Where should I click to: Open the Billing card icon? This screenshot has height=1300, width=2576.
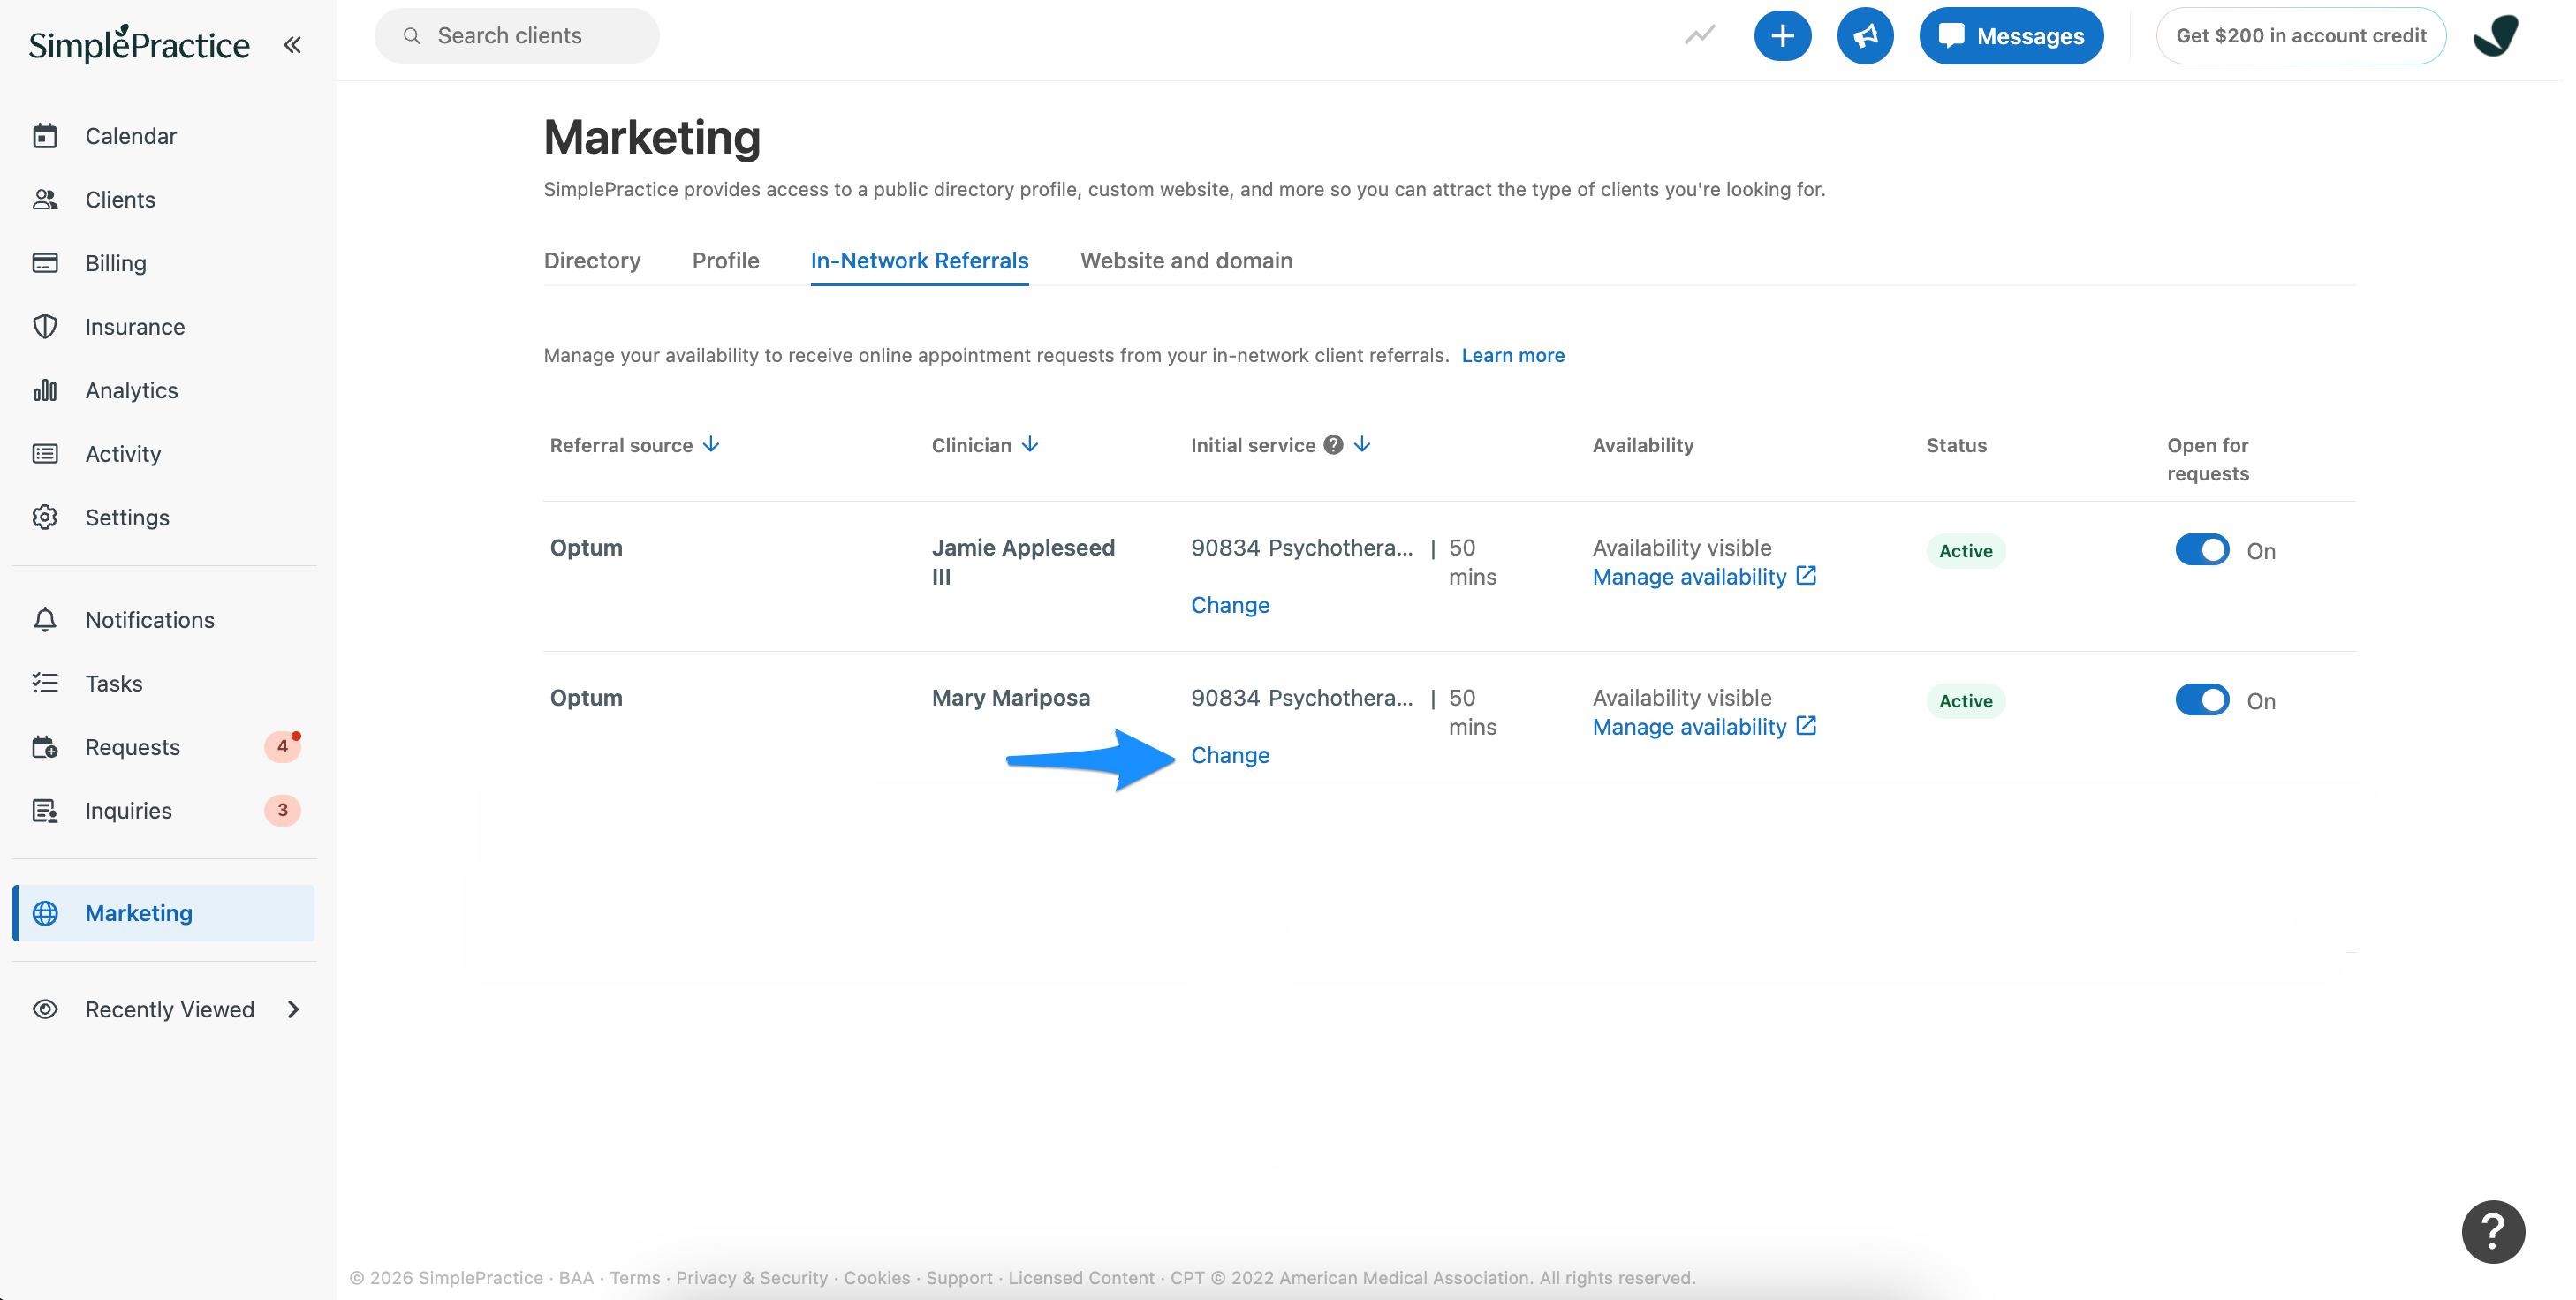click(45, 263)
